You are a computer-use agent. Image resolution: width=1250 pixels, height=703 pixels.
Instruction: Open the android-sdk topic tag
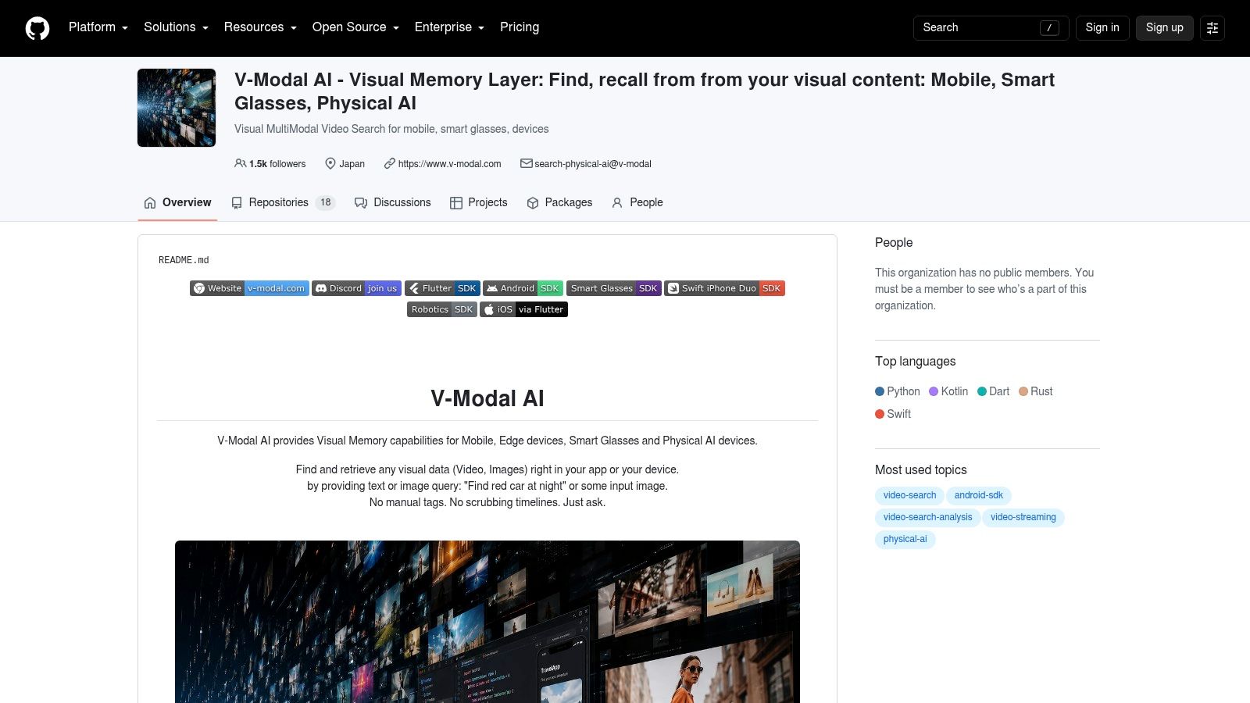click(x=979, y=495)
